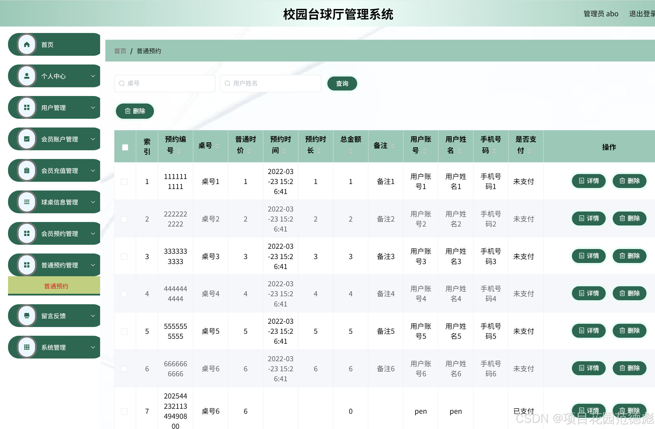The width and height of the screenshot is (655, 429).
Task: Check the checkbox for row with 桌号5
Action: [x=124, y=331]
